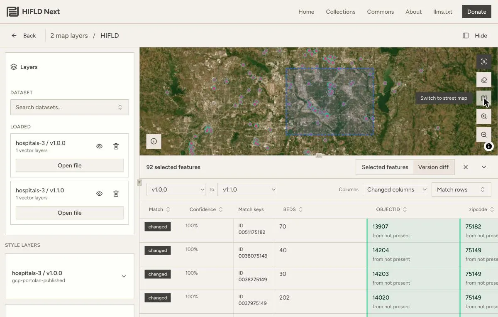Open the Changed columns dropdown
Image resolution: width=498 pixels, height=317 pixels.
(395, 189)
